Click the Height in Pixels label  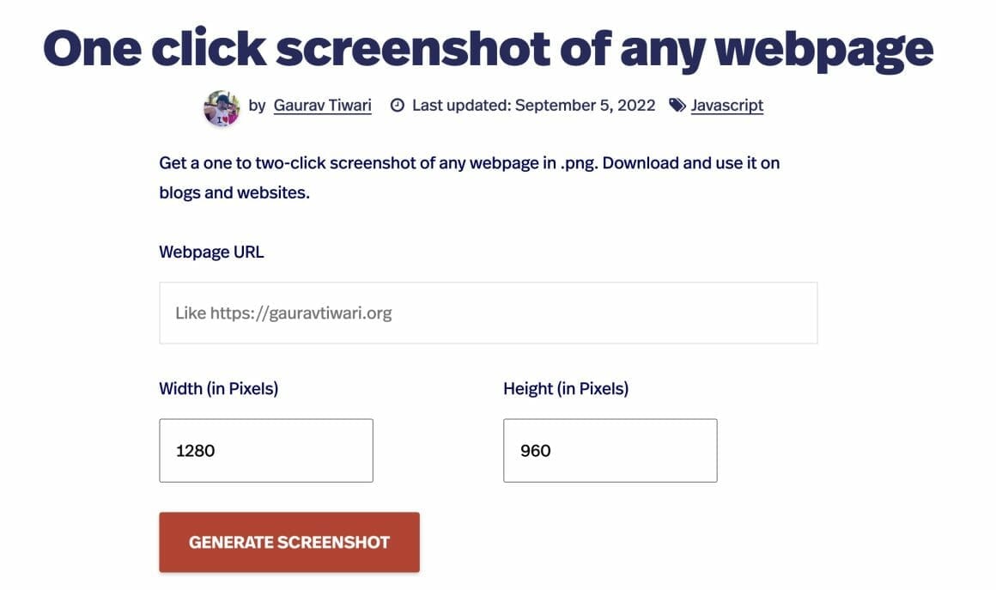[568, 388]
